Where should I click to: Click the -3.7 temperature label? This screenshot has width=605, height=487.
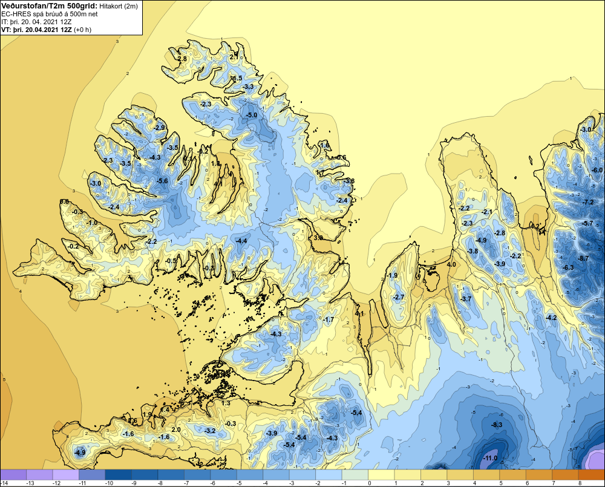466,299
